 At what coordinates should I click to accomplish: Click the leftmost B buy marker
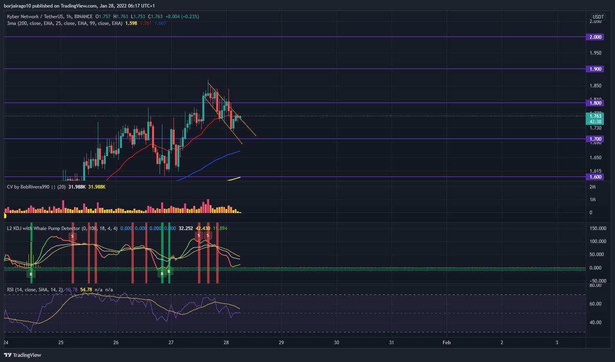[31, 274]
